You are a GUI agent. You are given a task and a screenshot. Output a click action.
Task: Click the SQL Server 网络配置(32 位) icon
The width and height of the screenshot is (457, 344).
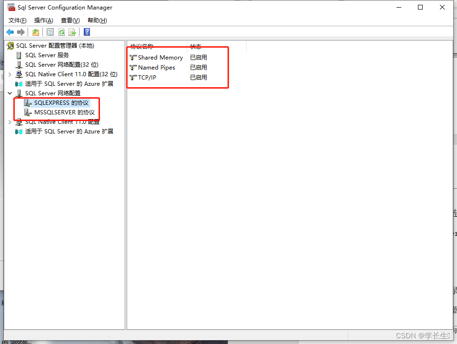[x=19, y=65]
